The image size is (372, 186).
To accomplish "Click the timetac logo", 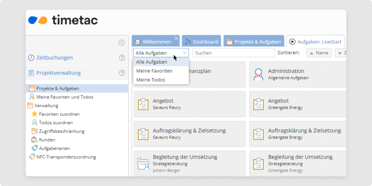I will click(x=63, y=20).
